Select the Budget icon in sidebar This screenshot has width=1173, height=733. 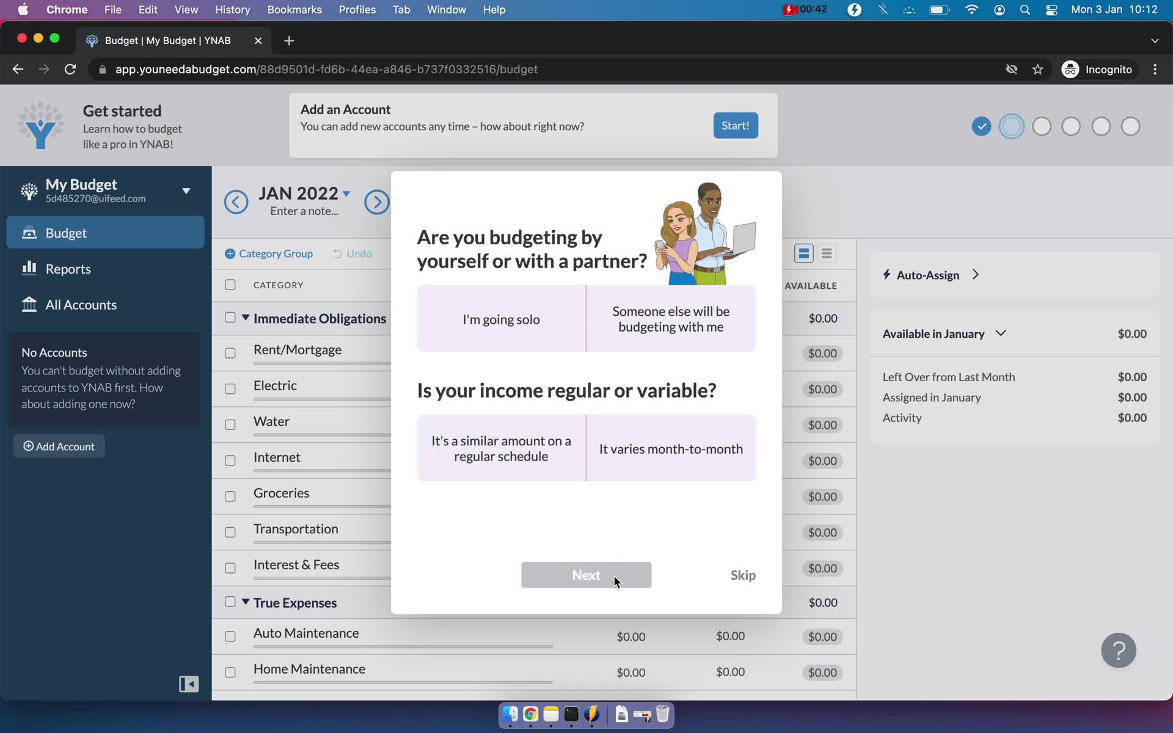[29, 232]
